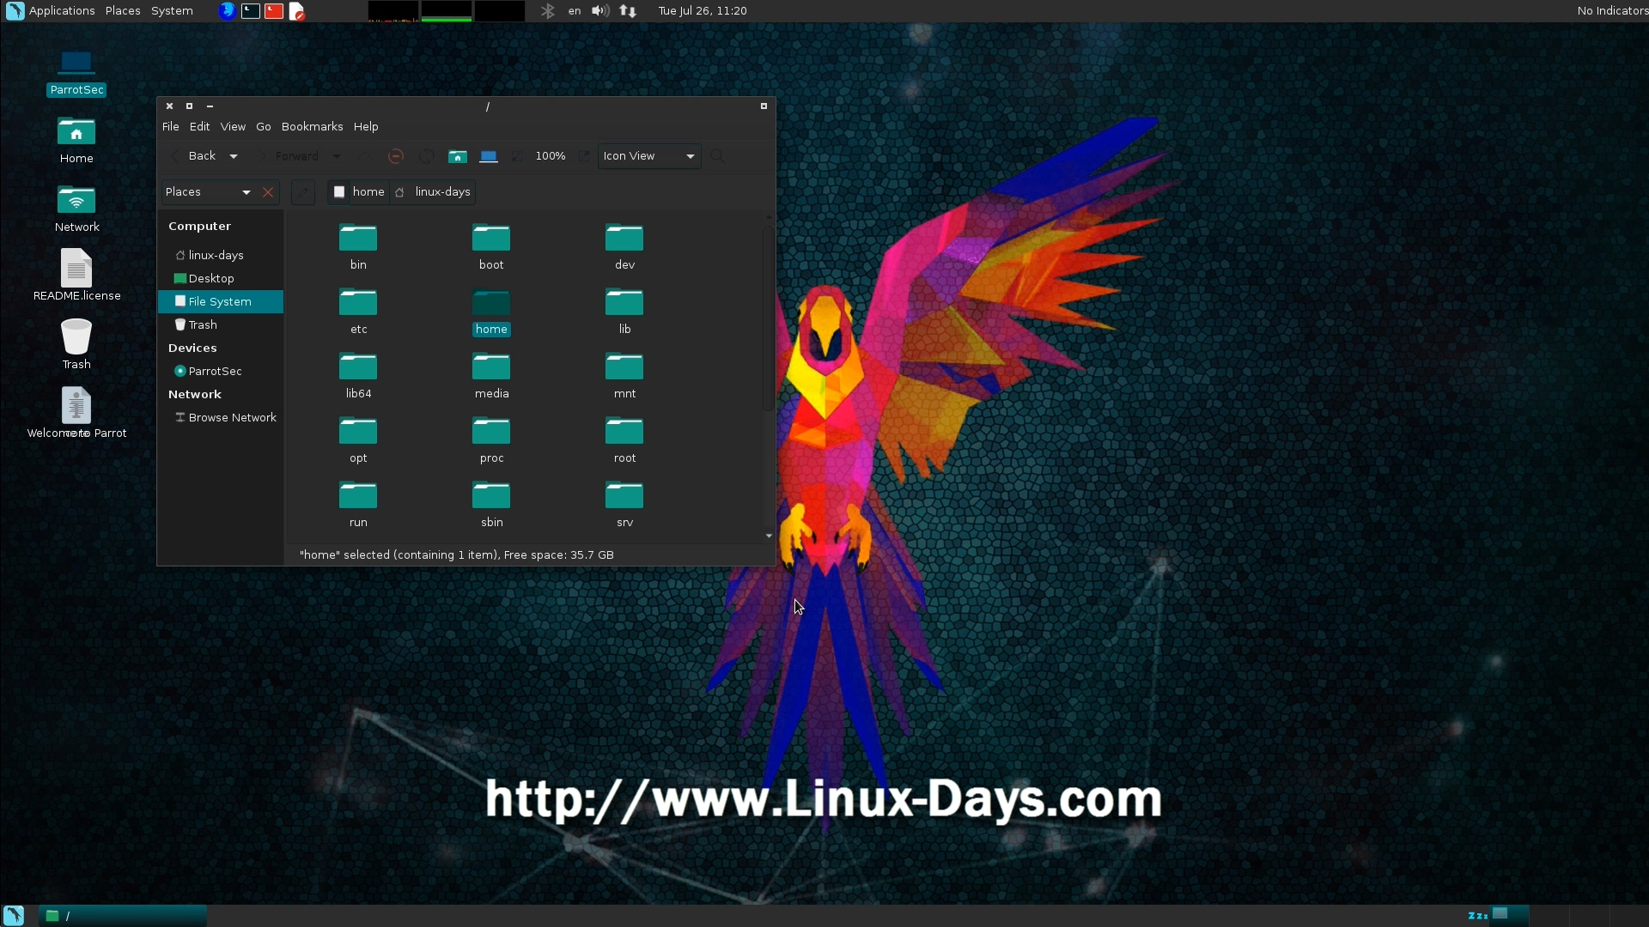Image resolution: width=1649 pixels, height=927 pixels.
Task: Select the home folder icon
Action: coord(491,303)
